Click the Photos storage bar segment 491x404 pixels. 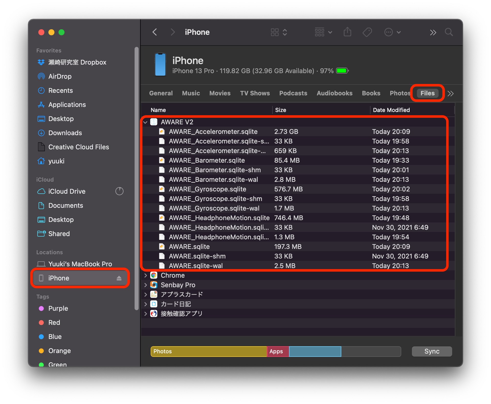pos(209,351)
